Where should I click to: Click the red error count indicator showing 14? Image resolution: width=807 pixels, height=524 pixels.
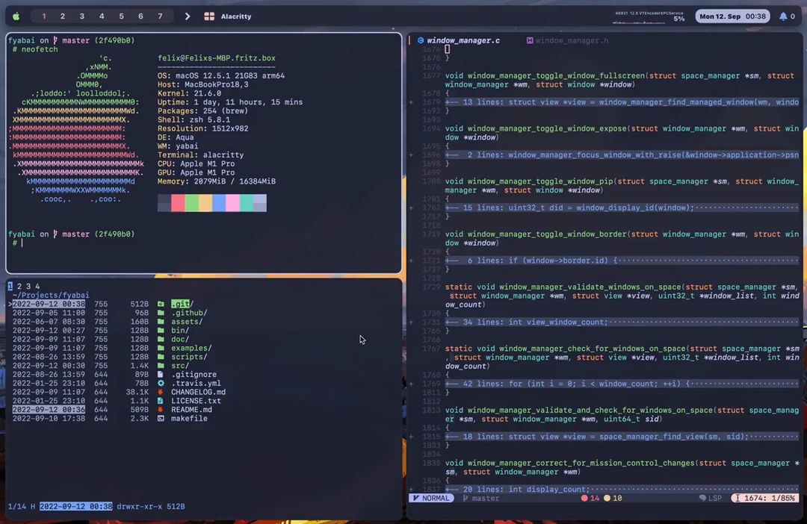590,498
